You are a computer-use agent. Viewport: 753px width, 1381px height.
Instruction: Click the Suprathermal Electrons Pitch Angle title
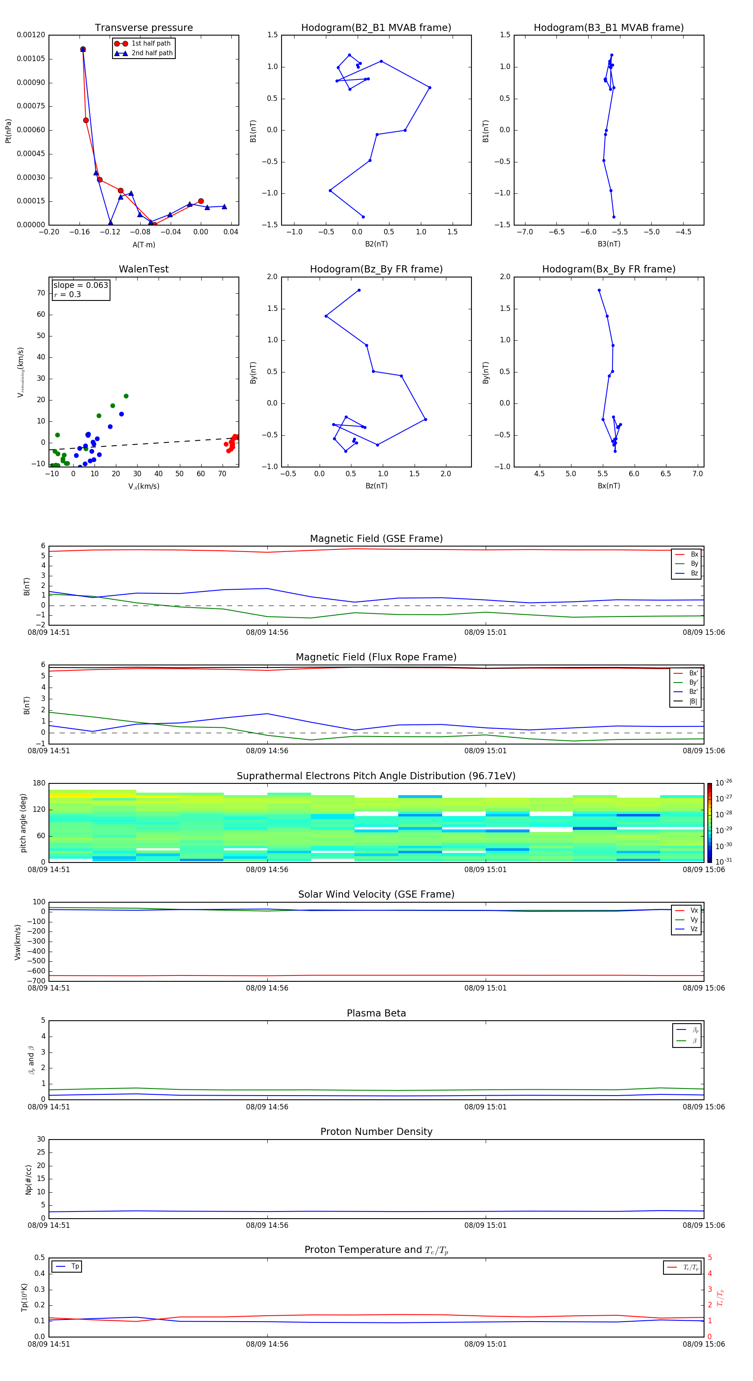376,776
